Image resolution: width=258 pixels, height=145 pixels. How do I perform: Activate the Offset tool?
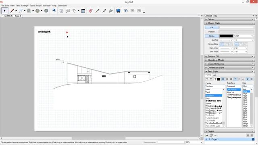(x=54, y=11)
